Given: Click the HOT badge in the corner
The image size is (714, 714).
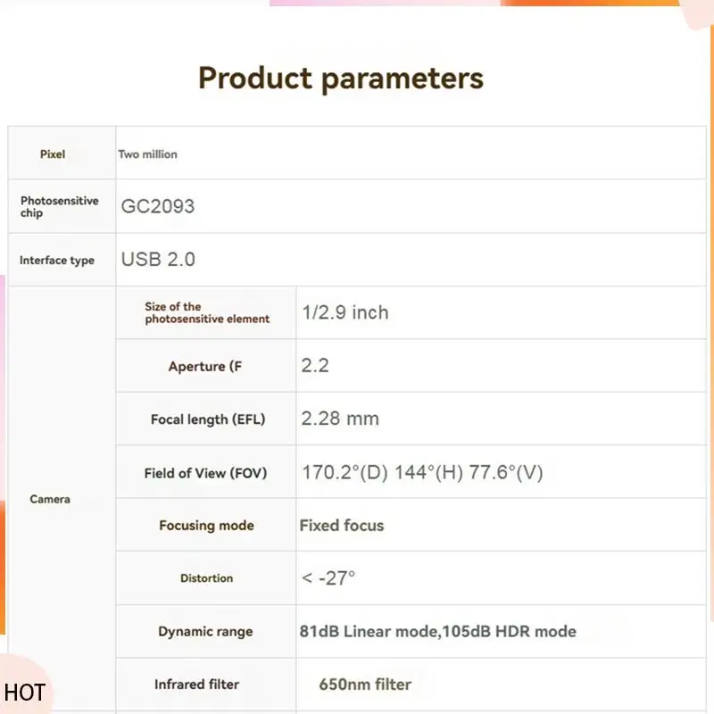Looking at the screenshot, I should 25,693.
